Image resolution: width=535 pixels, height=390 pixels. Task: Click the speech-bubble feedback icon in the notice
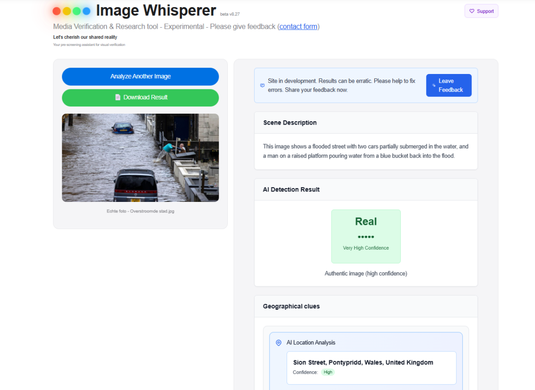click(262, 85)
